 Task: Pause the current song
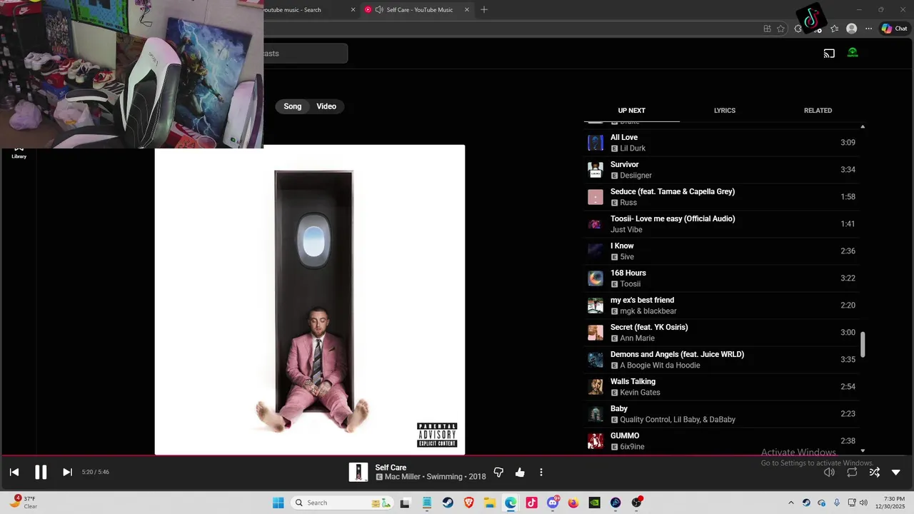41,472
